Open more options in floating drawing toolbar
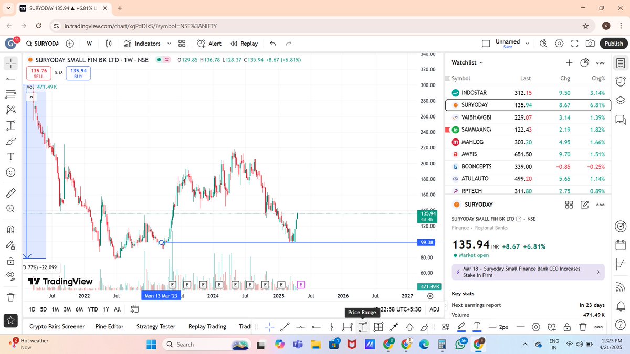This screenshot has width=630, height=354. [x=598, y=327]
